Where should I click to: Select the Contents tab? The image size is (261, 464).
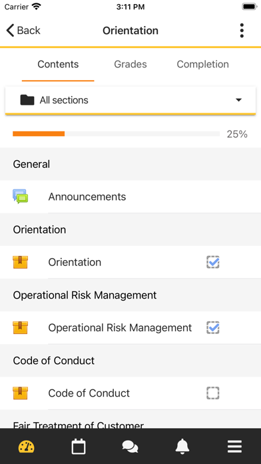point(58,64)
